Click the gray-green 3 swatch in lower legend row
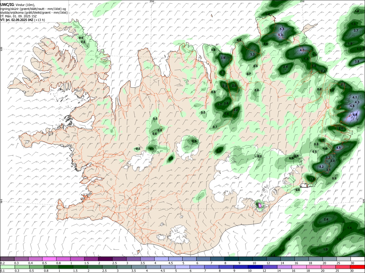 pyautogui.click(x=124, y=267)
